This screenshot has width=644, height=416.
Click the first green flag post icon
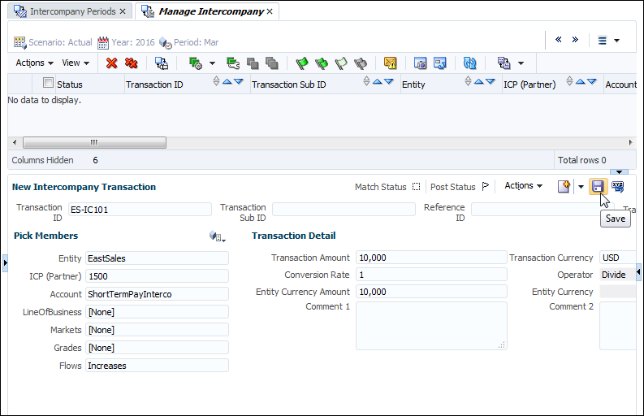click(x=302, y=63)
